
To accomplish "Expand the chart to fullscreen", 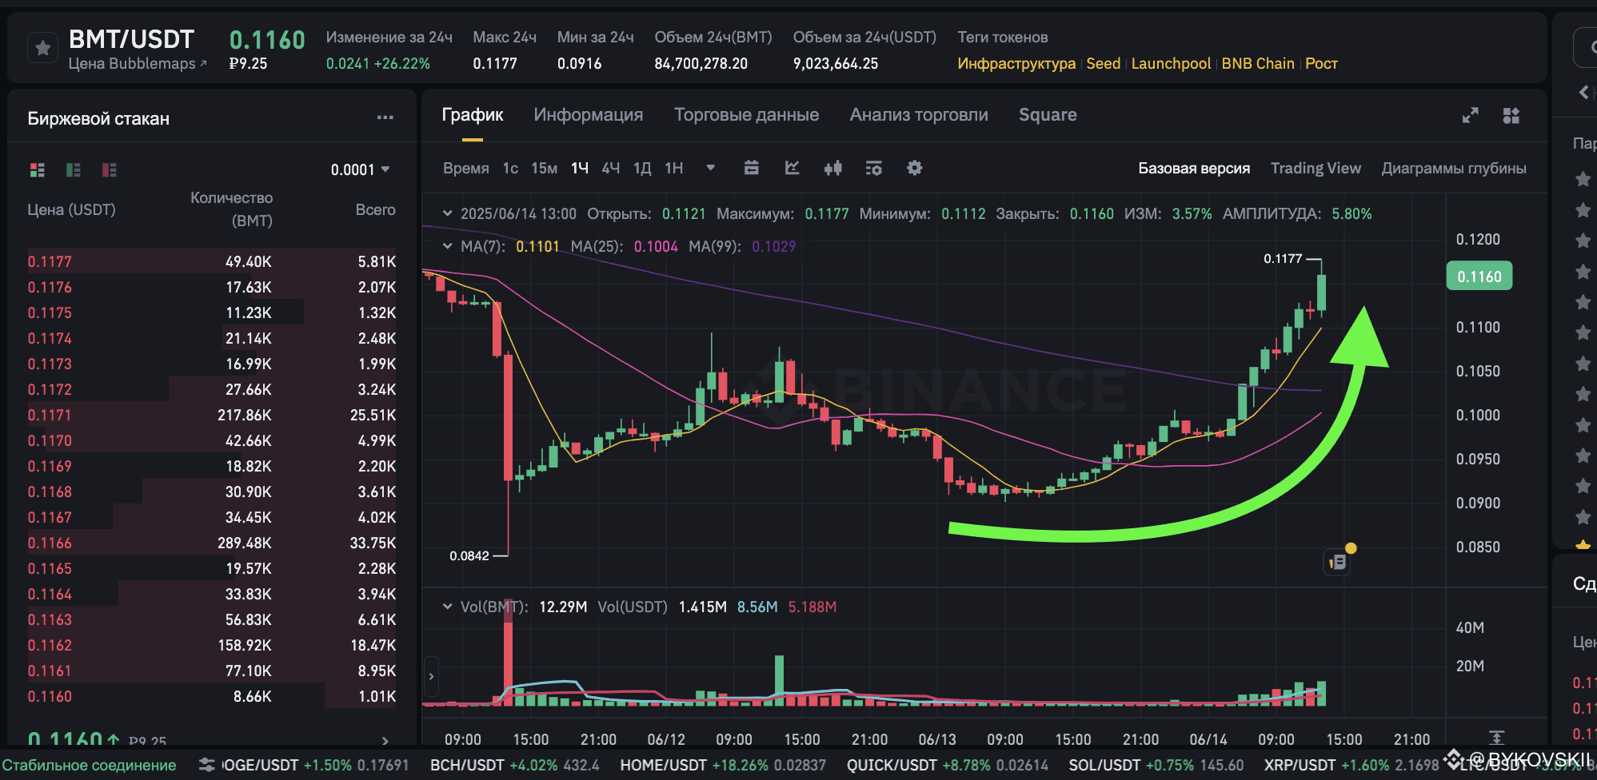I will click(1471, 115).
